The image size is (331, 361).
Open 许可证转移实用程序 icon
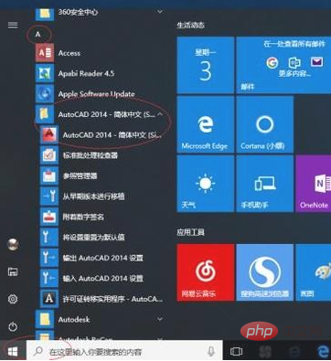click(x=49, y=299)
